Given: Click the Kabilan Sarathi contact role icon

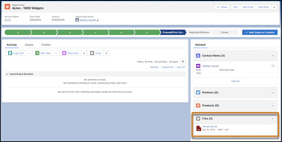Looking at the screenshot, I should (x=198, y=66).
